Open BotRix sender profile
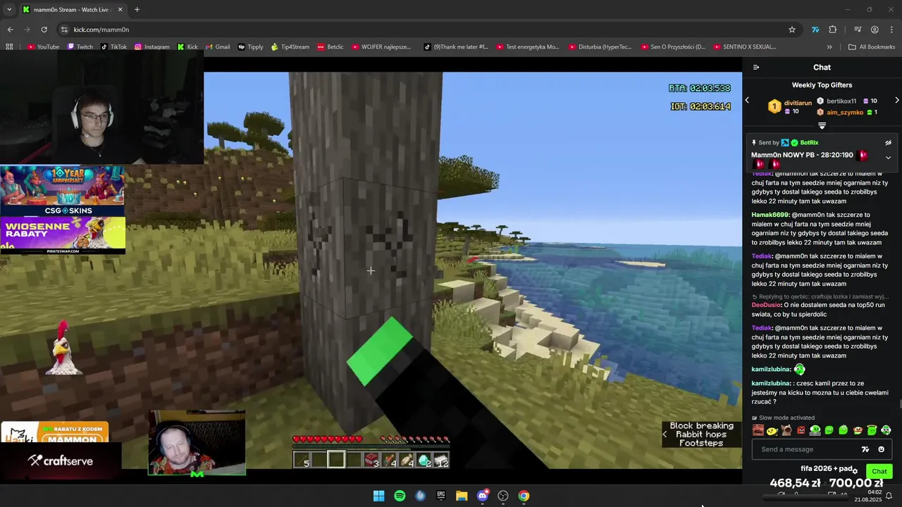 [x=809, y=143]
